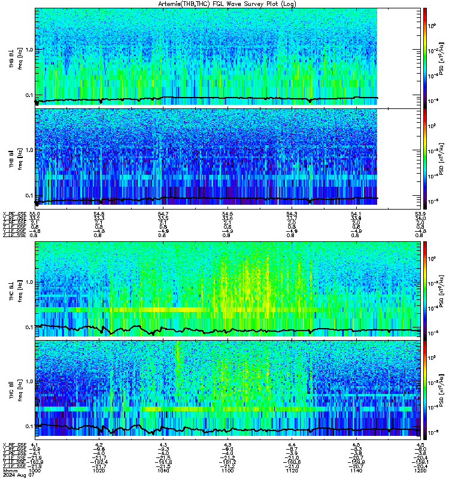Click the THC value '-162.9' in the Y SSE row
Image resolution: width=449 pixels, height=479 pixels.
(35, 462)
